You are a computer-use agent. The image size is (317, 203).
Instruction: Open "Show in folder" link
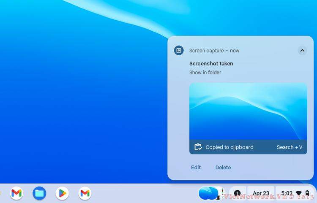[205, 73]
